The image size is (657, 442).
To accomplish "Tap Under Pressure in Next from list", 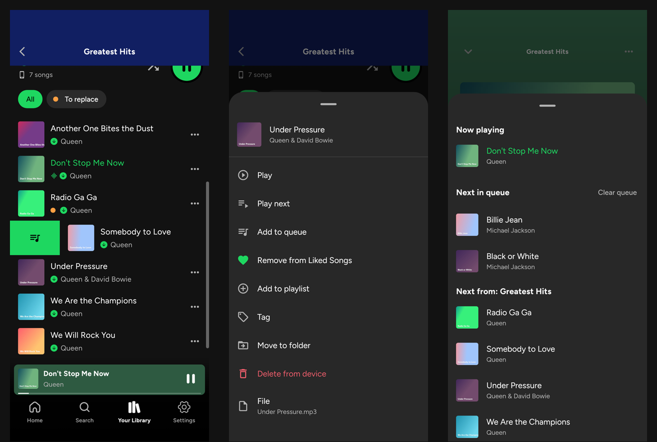I will (547, 390).
